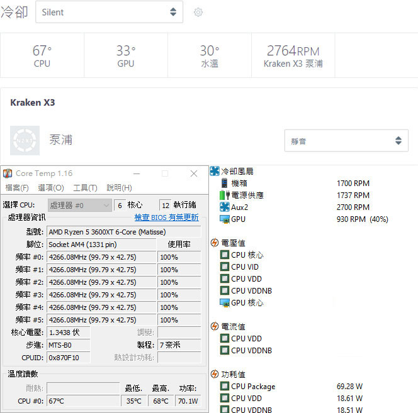The image size is (418, 413).
Task: Click the 70.1W power reading
Action: tap(188, 401)
